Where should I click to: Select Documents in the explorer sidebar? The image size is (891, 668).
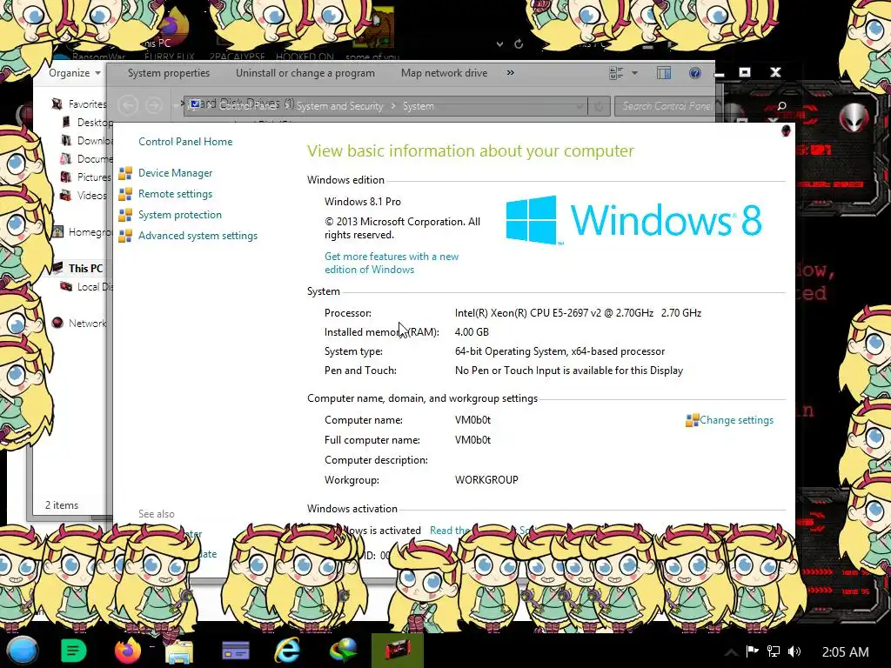point(94,158)
